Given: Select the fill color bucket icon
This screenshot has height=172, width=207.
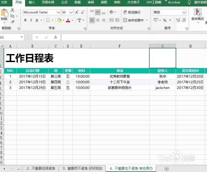Looking at the screenshot, I should (59, 20).
